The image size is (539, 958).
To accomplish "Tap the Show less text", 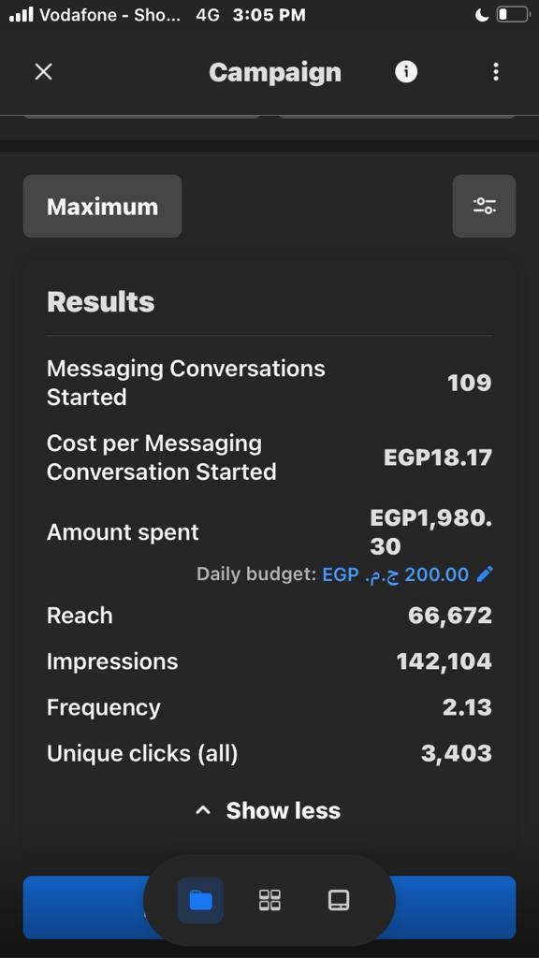I will (x=283, y=811).
